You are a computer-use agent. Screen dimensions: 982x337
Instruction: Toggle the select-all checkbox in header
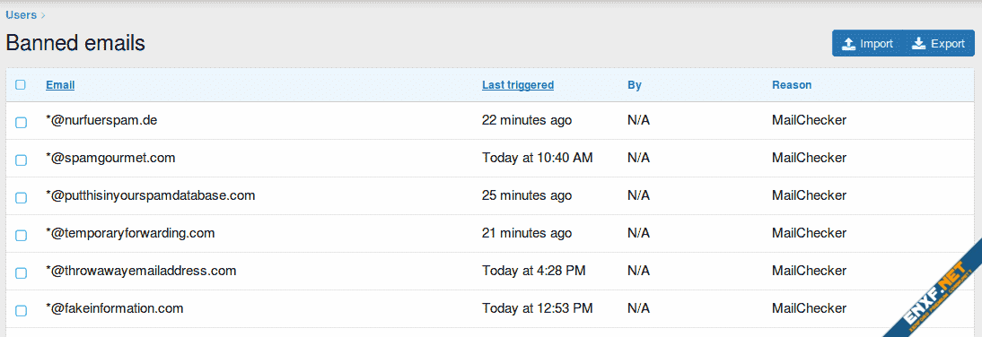[x=21, y=85]
